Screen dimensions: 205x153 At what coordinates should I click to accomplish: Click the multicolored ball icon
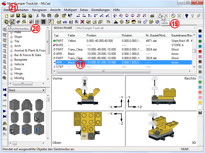(173, 16)
